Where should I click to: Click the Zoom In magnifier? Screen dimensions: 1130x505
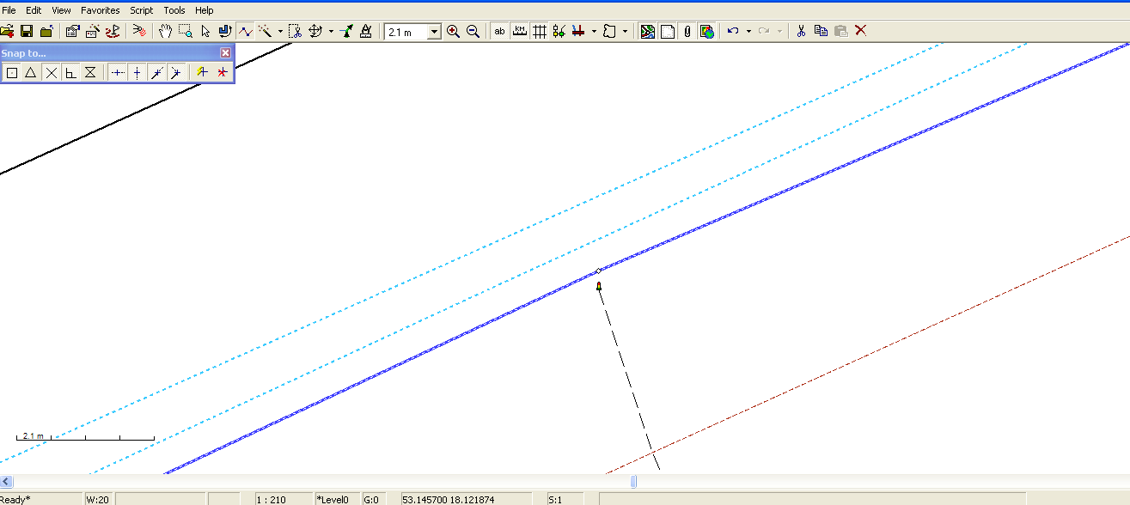click(x=453, y=31)
